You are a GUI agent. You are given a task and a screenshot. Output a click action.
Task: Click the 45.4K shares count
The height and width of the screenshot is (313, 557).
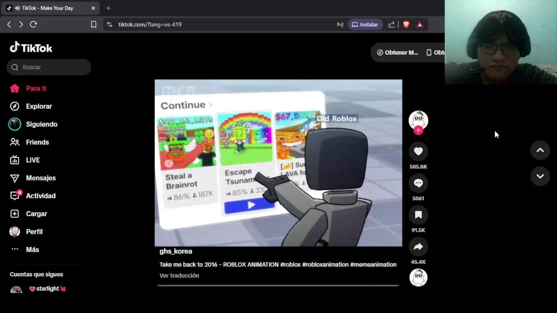pyautogui.click(x=418, y=262)
